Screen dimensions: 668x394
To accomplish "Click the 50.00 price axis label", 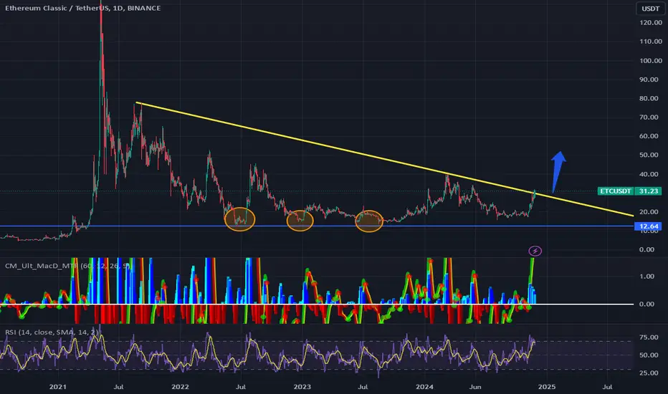I will pyautogui.click(x=649, y=155).
